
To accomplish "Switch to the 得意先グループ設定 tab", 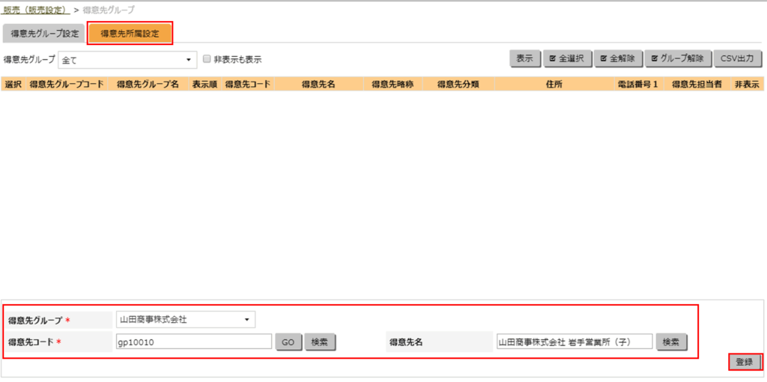I will (44, 34).
